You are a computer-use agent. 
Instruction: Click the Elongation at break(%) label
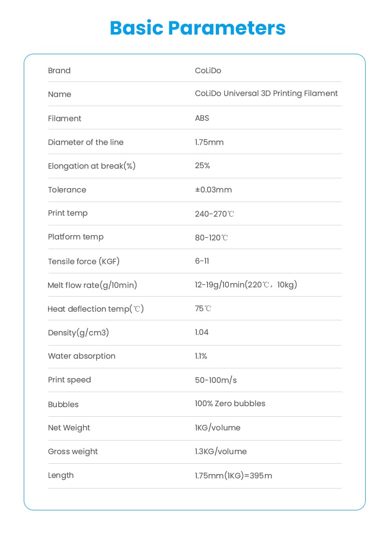(x=92, y=166)
